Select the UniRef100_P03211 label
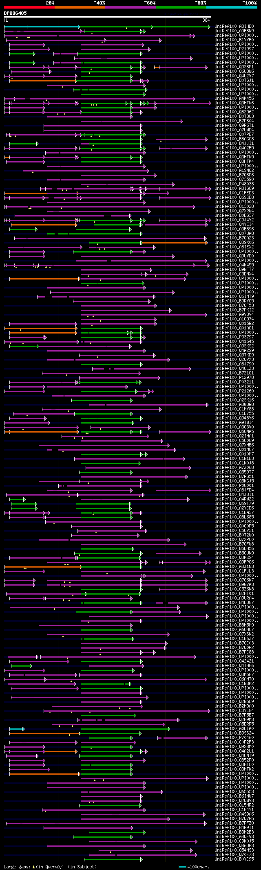Screen dimensions: 261x870 pos(234,382)
